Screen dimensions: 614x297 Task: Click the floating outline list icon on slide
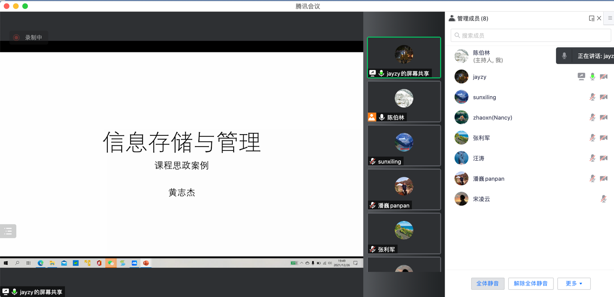click(8, 231)
